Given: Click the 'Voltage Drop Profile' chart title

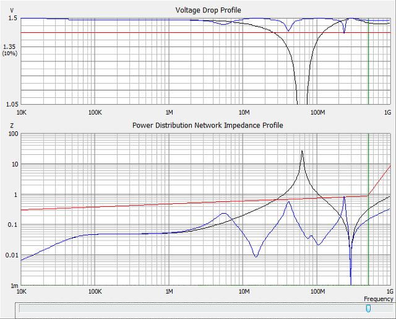Looking at the screenshot, I should [x=208, y=10].
